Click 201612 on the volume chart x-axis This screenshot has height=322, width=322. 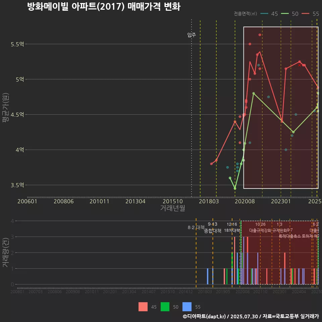click(x=185, y=291)
